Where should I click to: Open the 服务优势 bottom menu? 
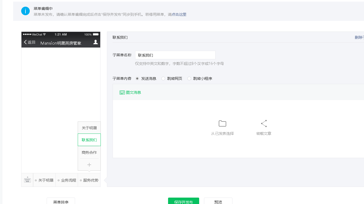(89, 180)
